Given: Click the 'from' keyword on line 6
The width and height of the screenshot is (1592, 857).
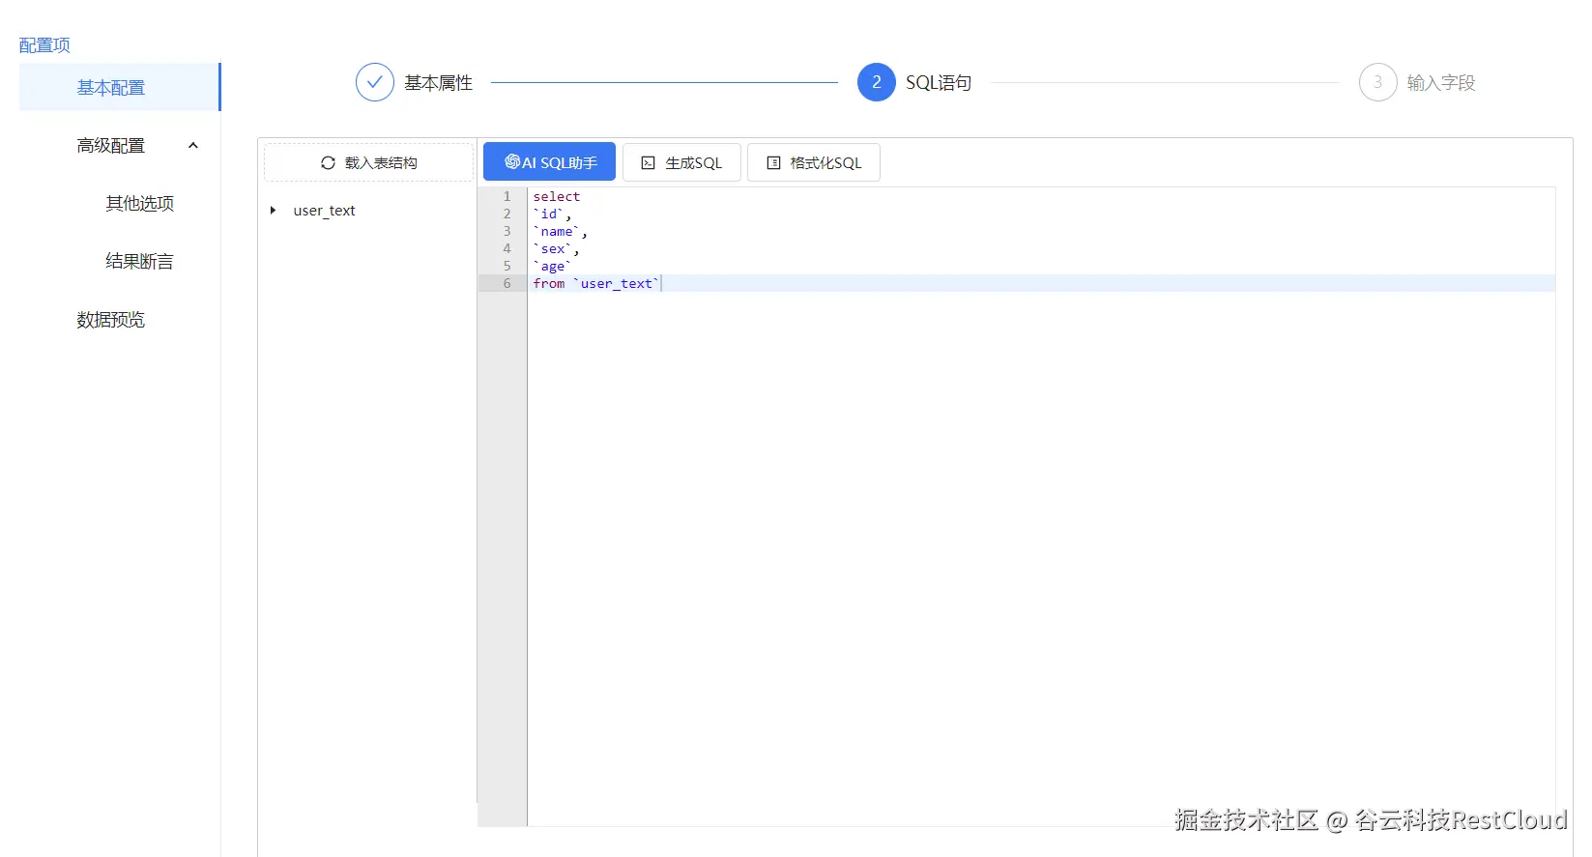Looking at the screenshot, I should coord(549,284).
